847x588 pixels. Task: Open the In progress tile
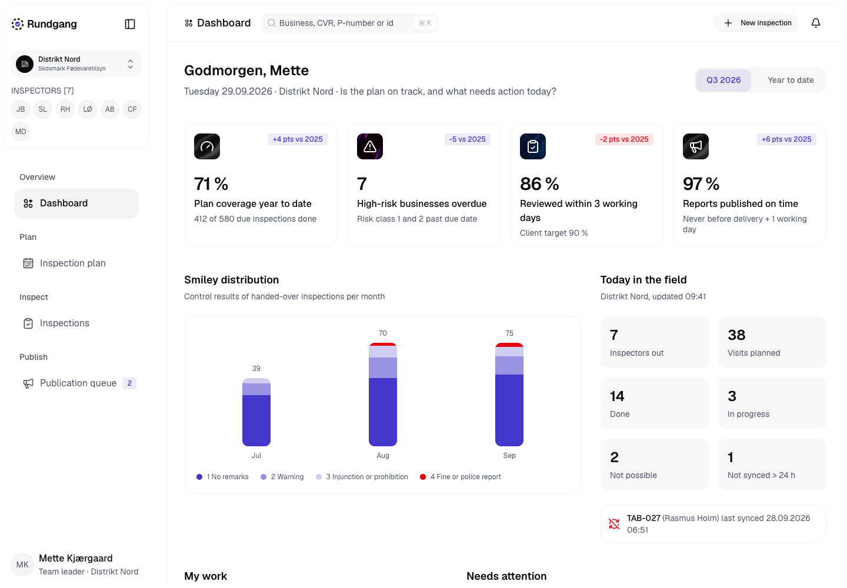pos(772,403)
